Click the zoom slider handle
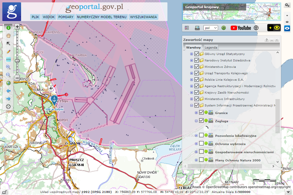 pos(17,61)
